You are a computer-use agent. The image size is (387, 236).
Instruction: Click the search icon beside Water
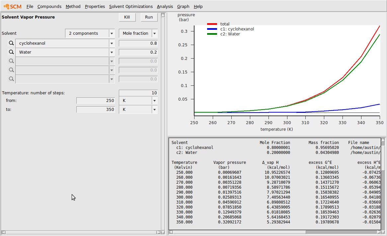tap(11, 52)
